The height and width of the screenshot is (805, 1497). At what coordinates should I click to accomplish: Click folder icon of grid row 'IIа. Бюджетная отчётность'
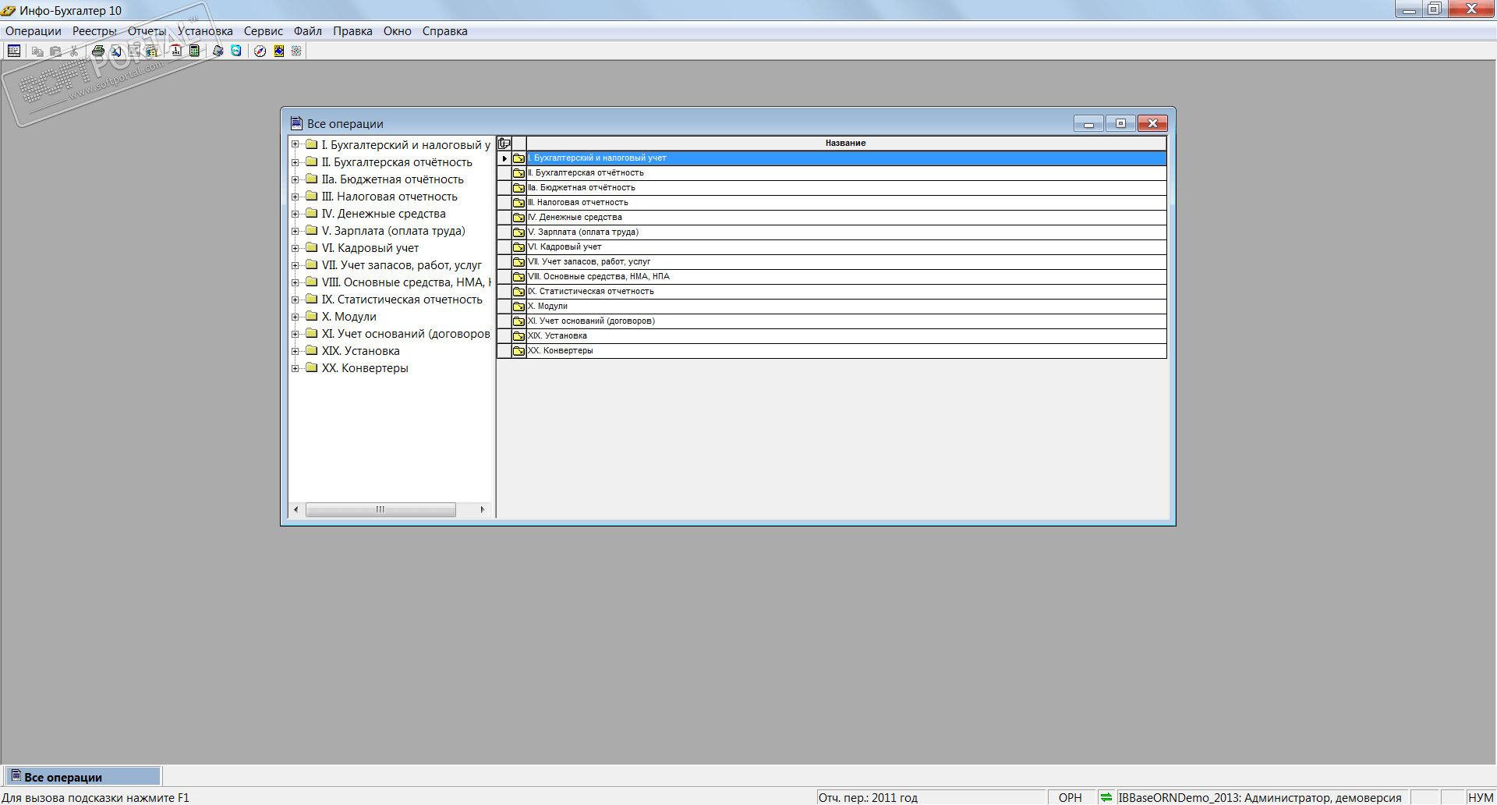518,188
